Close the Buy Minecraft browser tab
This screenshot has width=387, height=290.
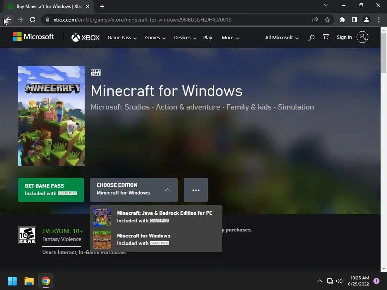88,6
